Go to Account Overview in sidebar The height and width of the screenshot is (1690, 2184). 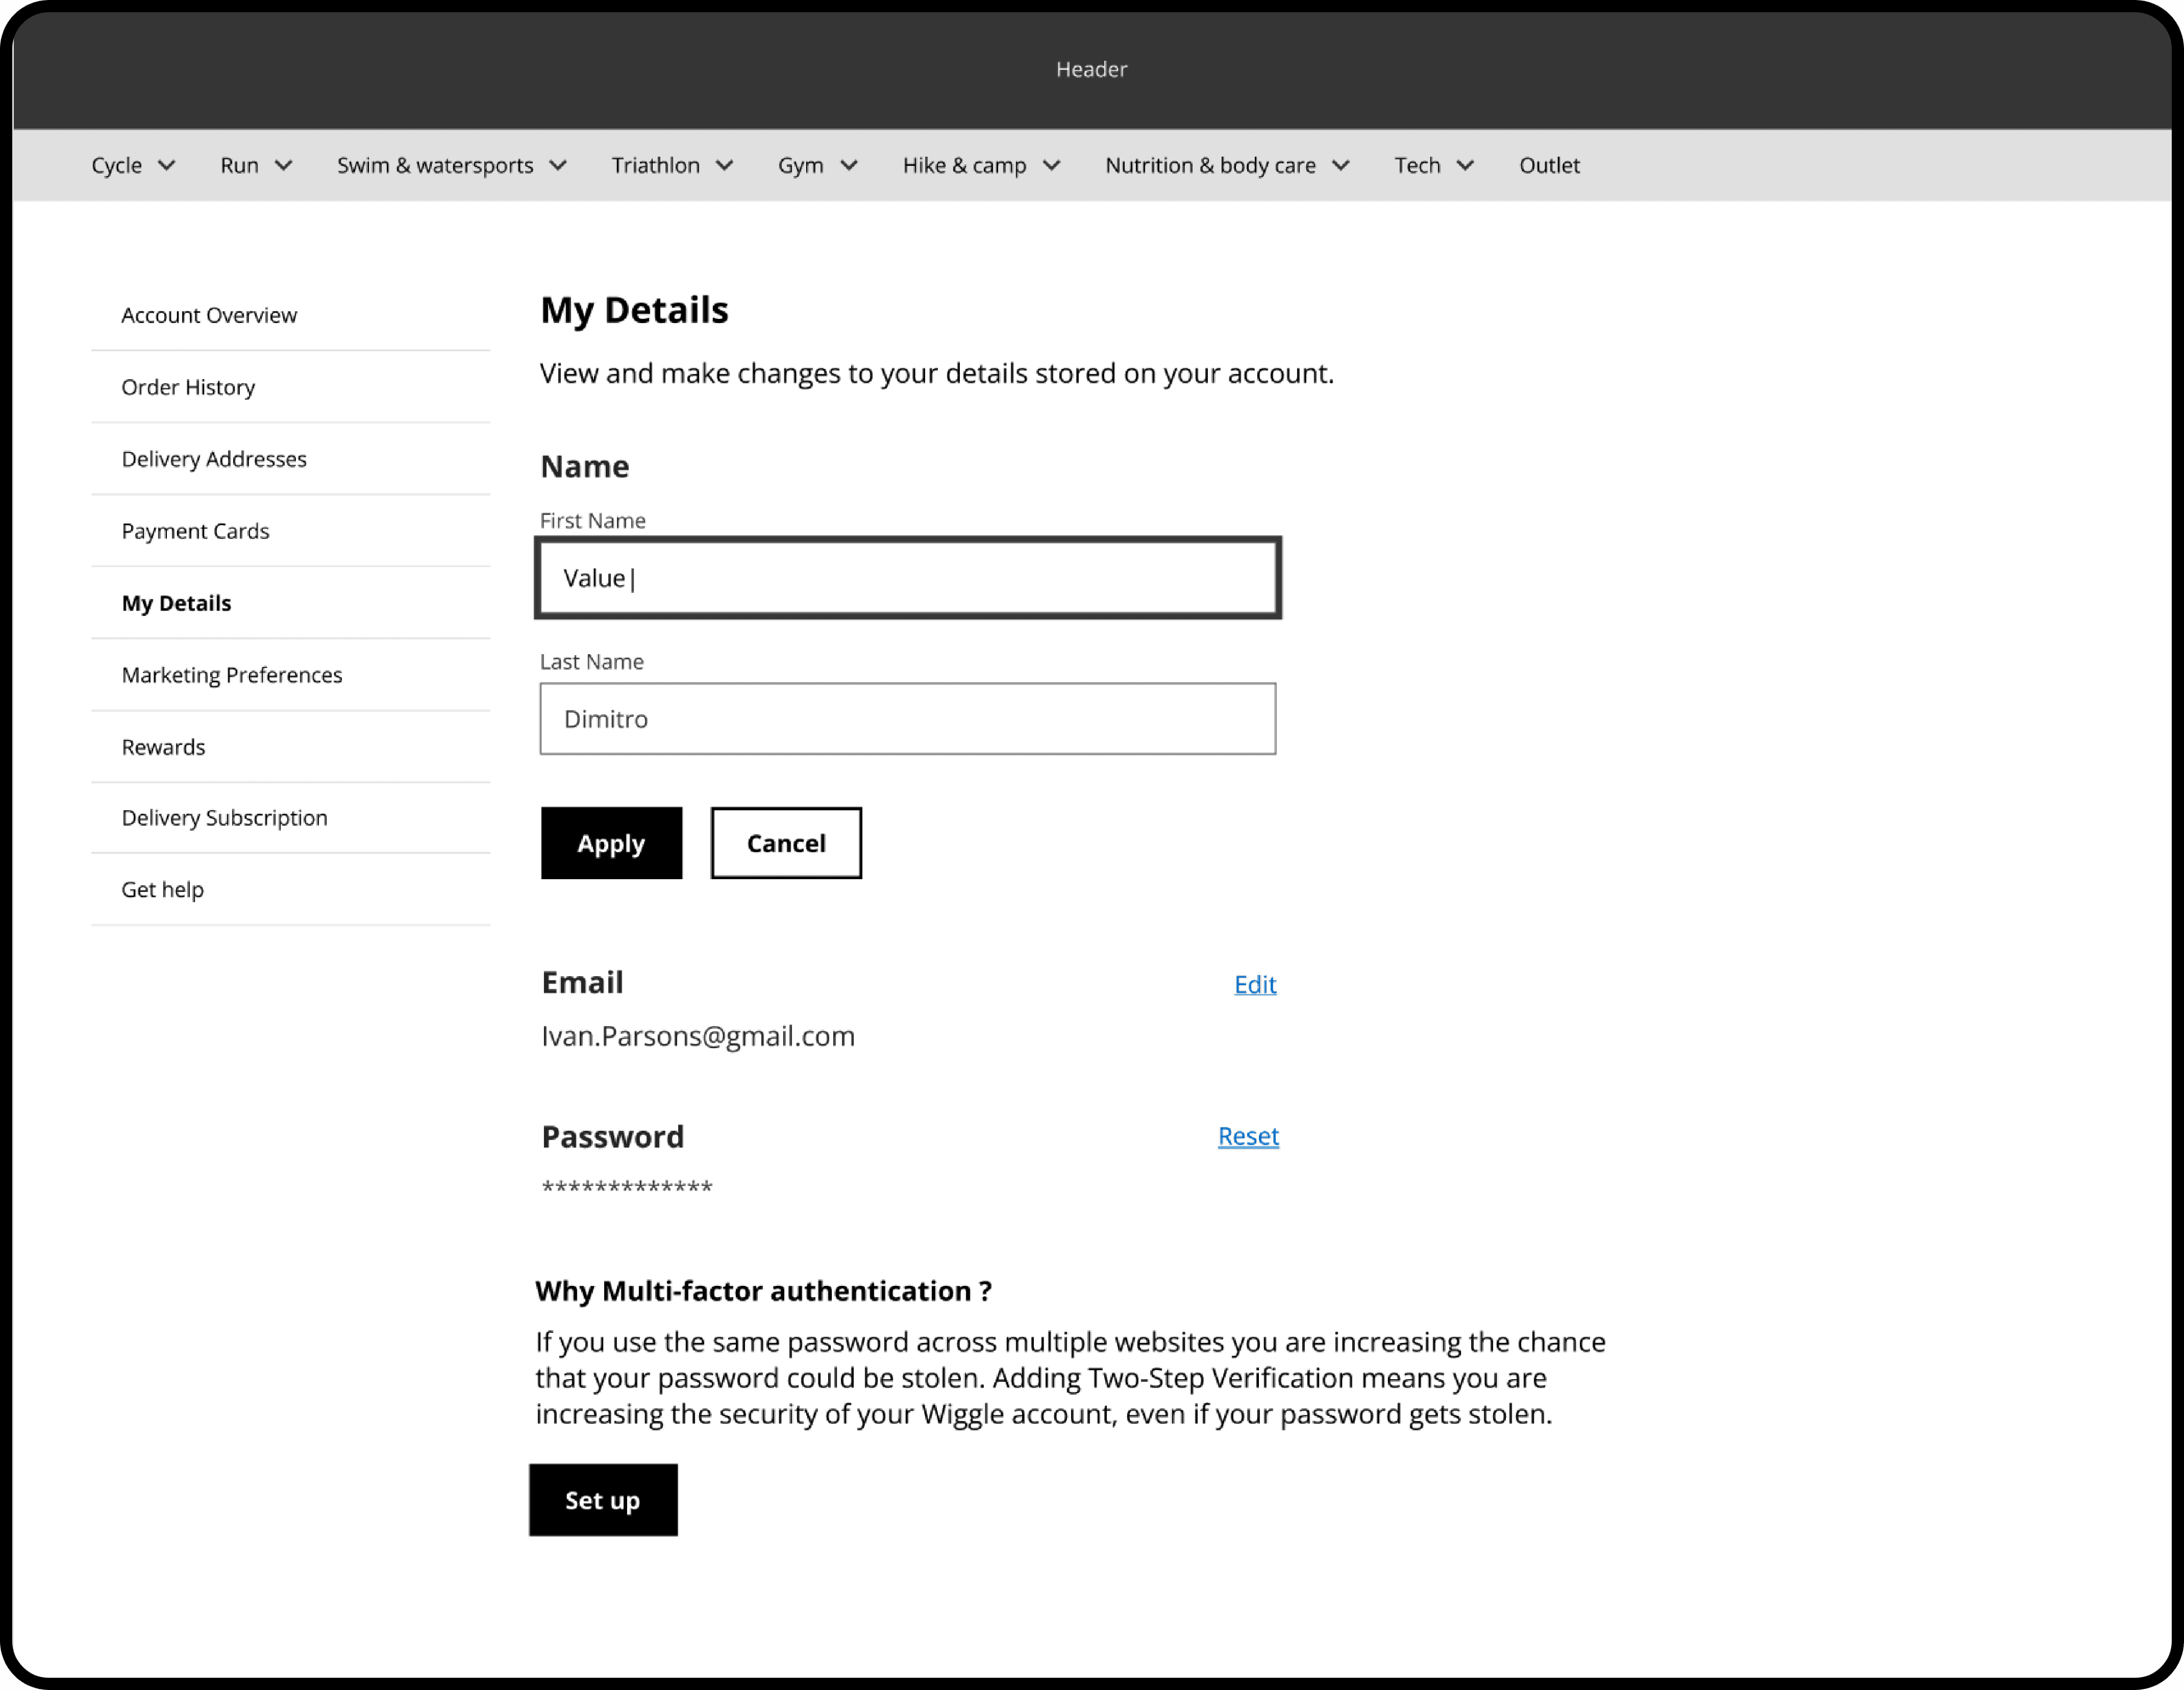pos(209,316)
